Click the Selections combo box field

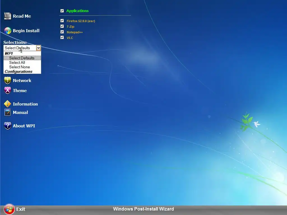(22, 48)
